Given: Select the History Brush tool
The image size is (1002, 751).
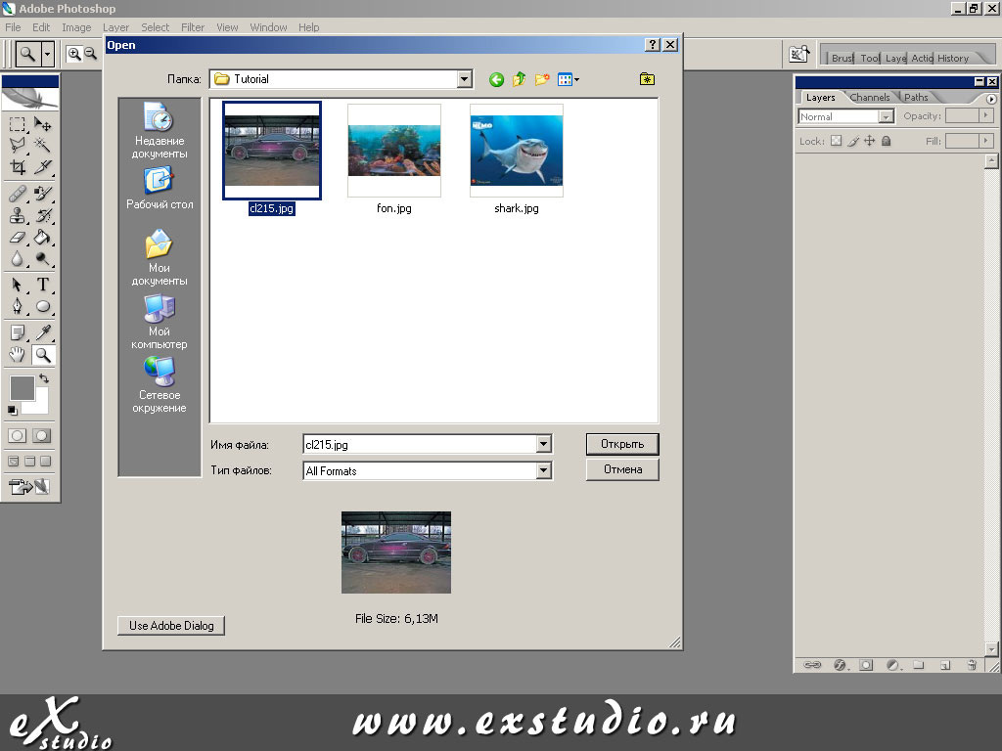Looking at the screenshot, I should [43, 215].
